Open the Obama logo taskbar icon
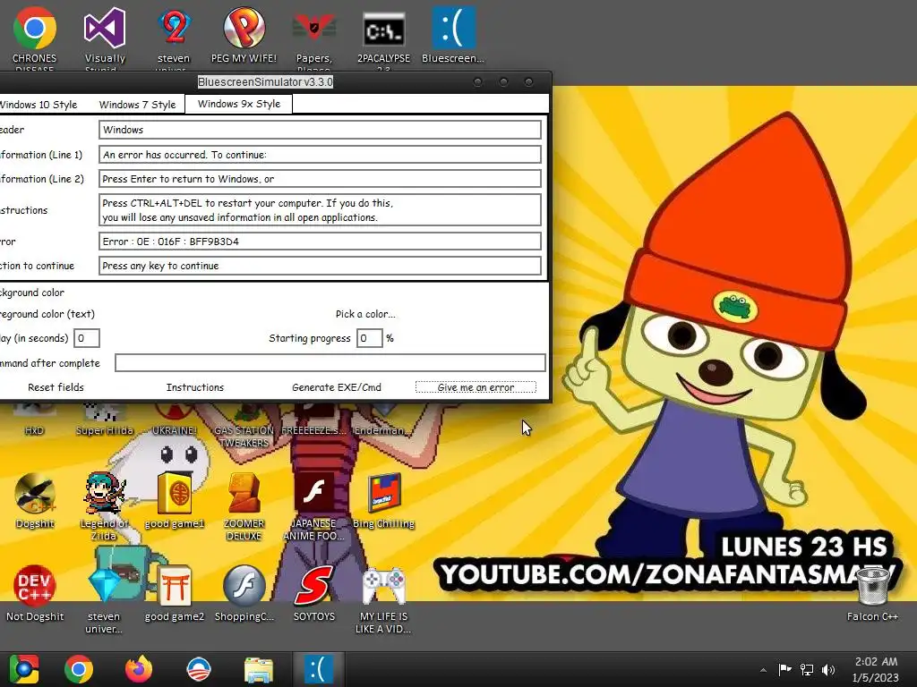The height and width of the screenshot is (687, 917). coord(199,669)
